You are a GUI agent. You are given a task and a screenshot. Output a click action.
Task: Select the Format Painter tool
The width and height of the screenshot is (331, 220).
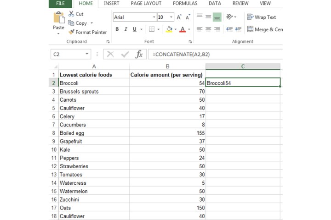click(87, 32)
